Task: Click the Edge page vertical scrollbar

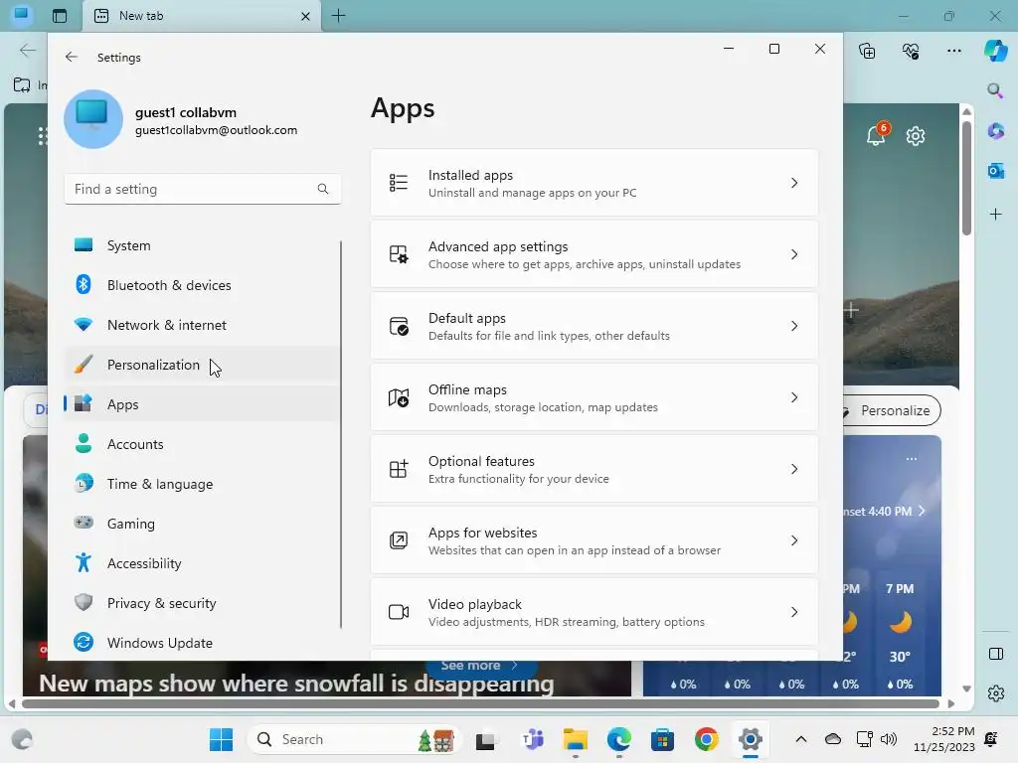Action: (966, 177)
